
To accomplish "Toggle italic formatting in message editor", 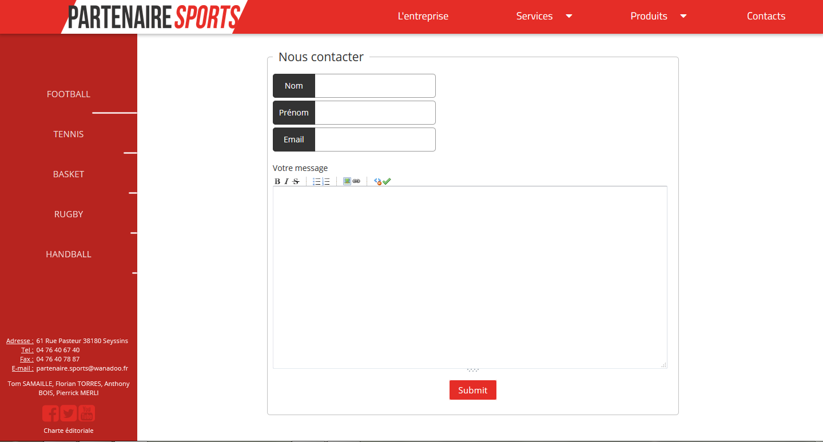I will tap(287, 181).
